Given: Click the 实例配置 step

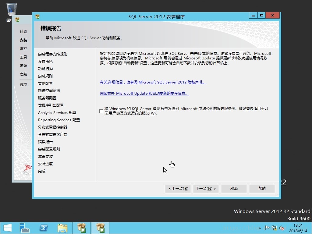Looking at the screenshot, I should (x=45, y=83).
